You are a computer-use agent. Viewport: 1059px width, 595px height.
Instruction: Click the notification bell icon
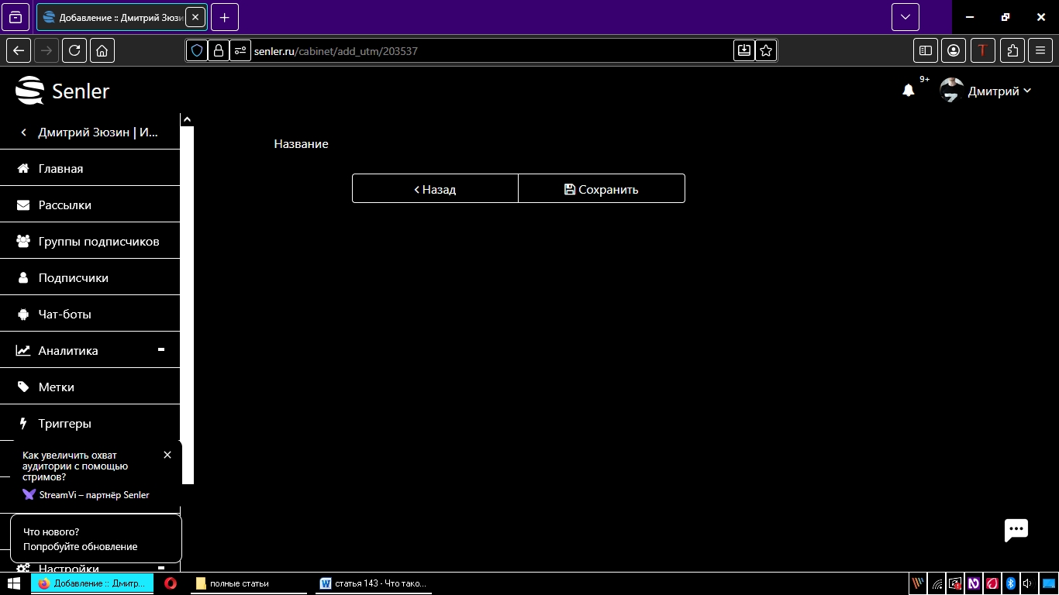[909, 91]
